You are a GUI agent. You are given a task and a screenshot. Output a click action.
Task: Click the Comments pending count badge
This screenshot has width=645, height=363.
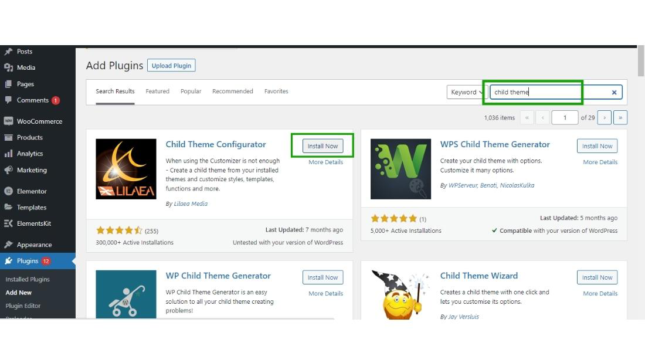[x=56, y=100]
